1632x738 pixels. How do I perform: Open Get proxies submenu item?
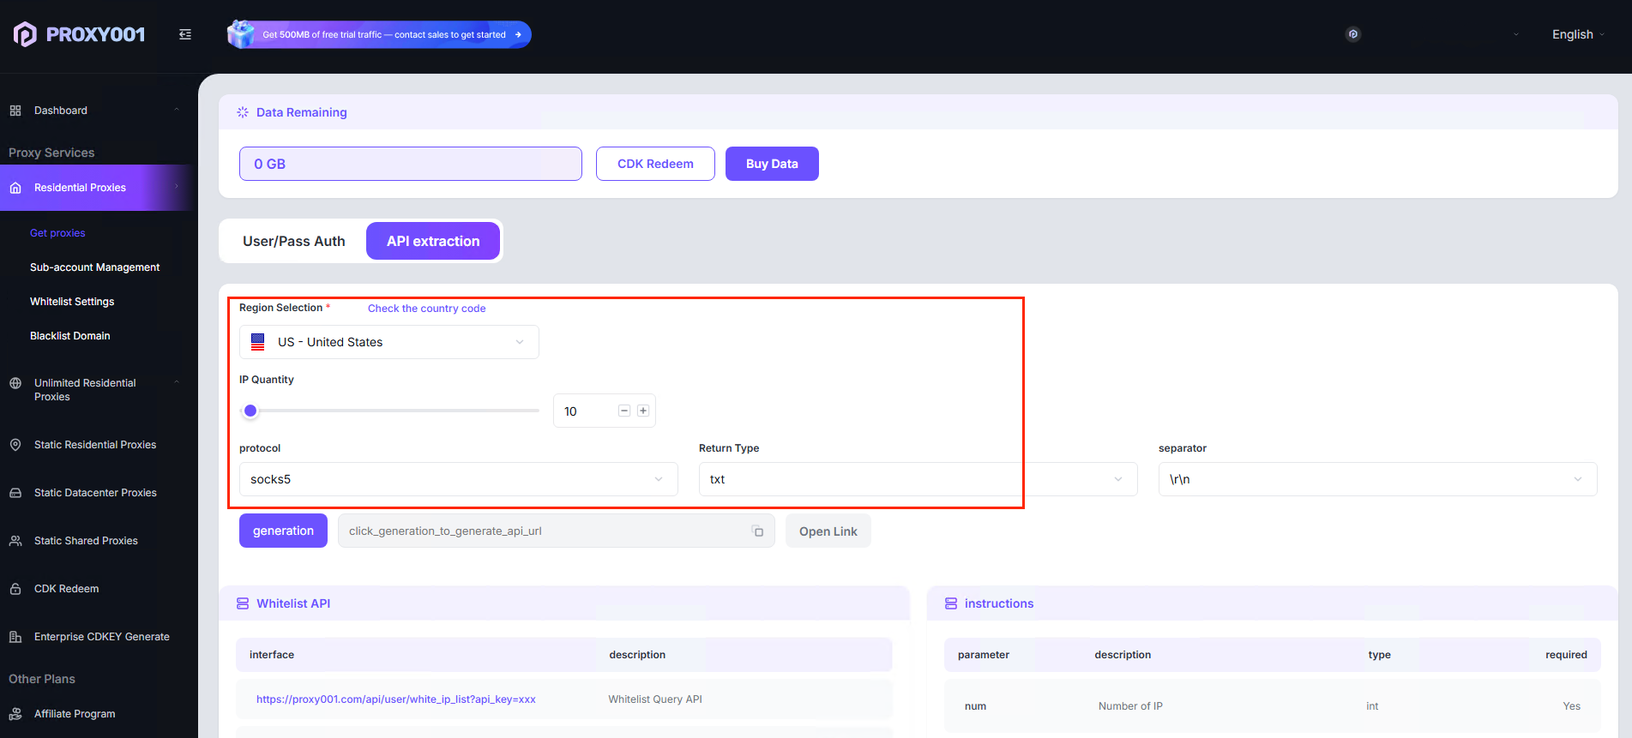point(57,233)
